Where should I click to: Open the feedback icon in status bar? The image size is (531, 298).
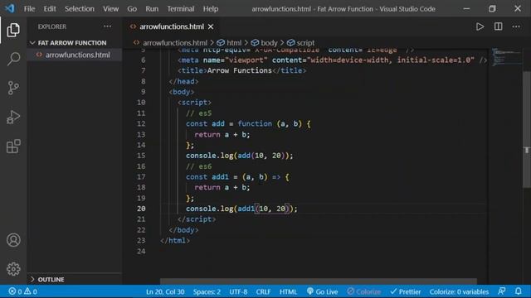(502, 291)
